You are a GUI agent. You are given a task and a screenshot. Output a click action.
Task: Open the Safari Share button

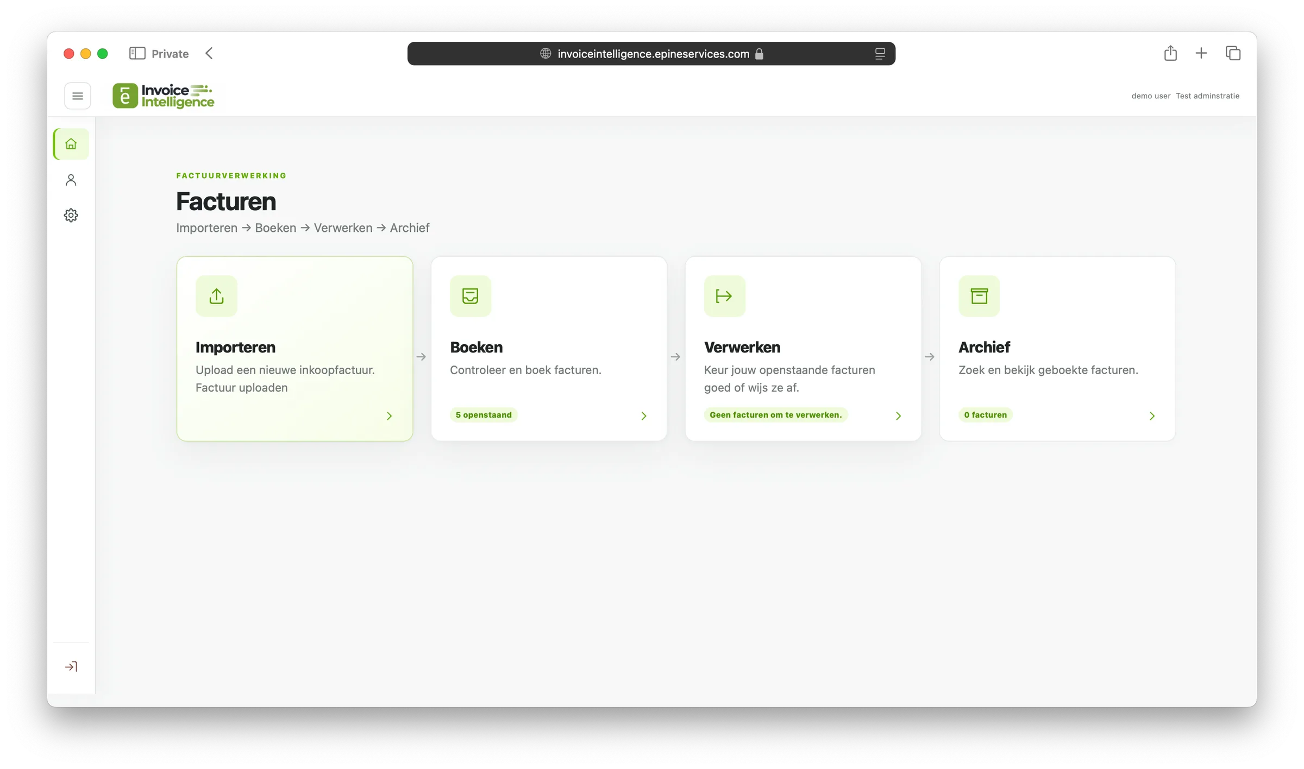tap(1170, 53)
